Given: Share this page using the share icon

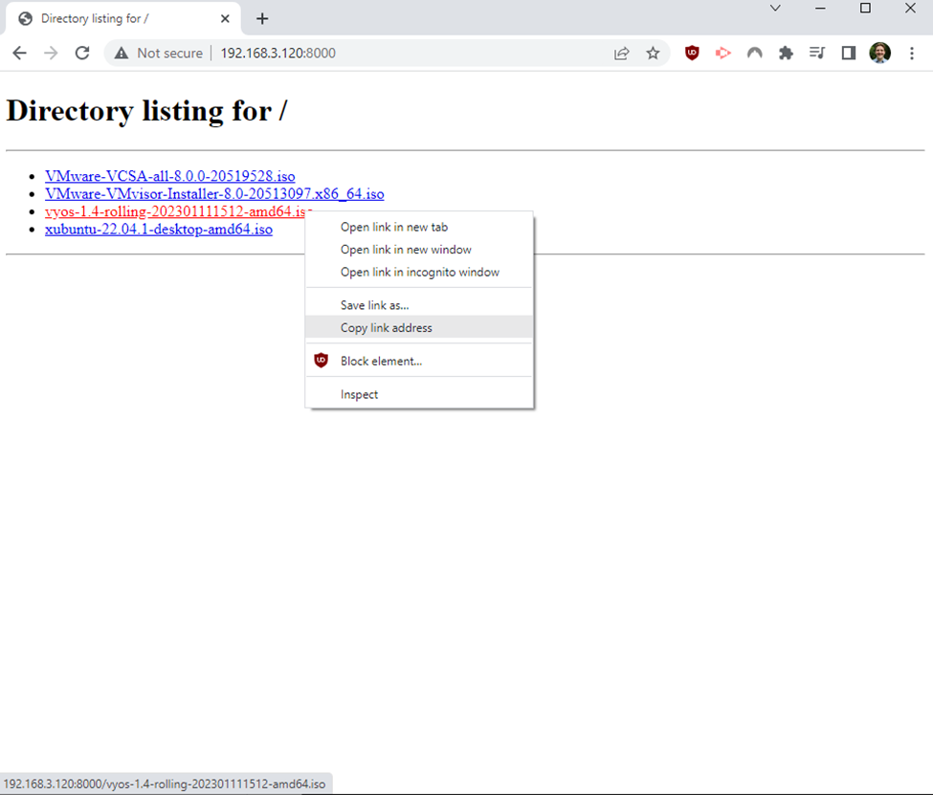Looking at the screenshot, I should click(x=621, y=53).
